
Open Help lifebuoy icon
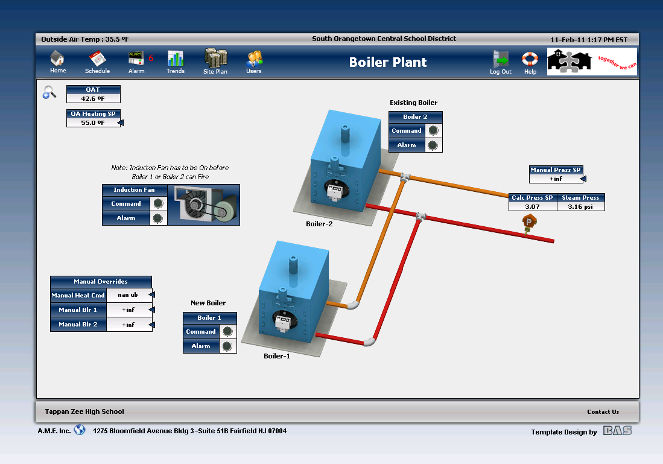point(530,59)
